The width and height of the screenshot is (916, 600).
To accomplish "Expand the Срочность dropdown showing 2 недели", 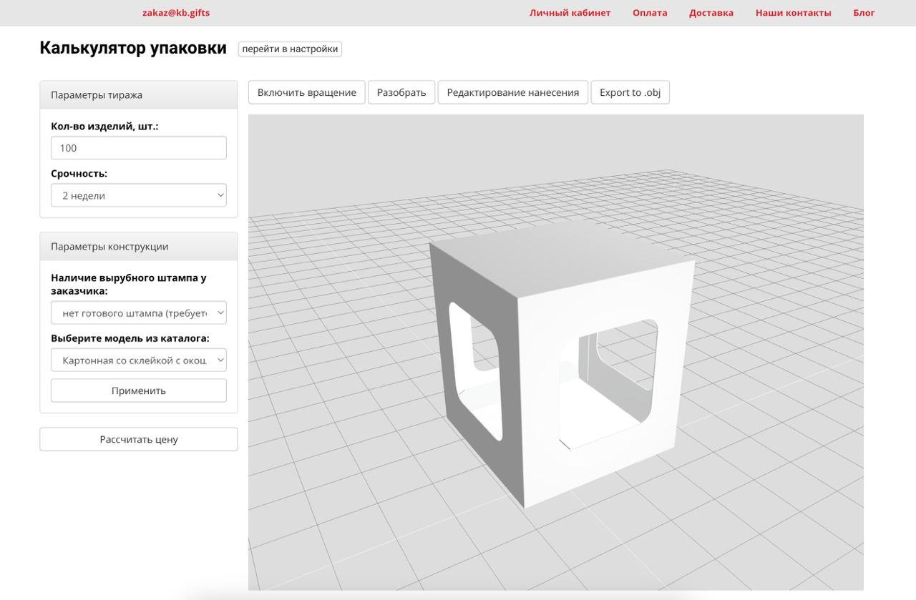I will [138, 195].
